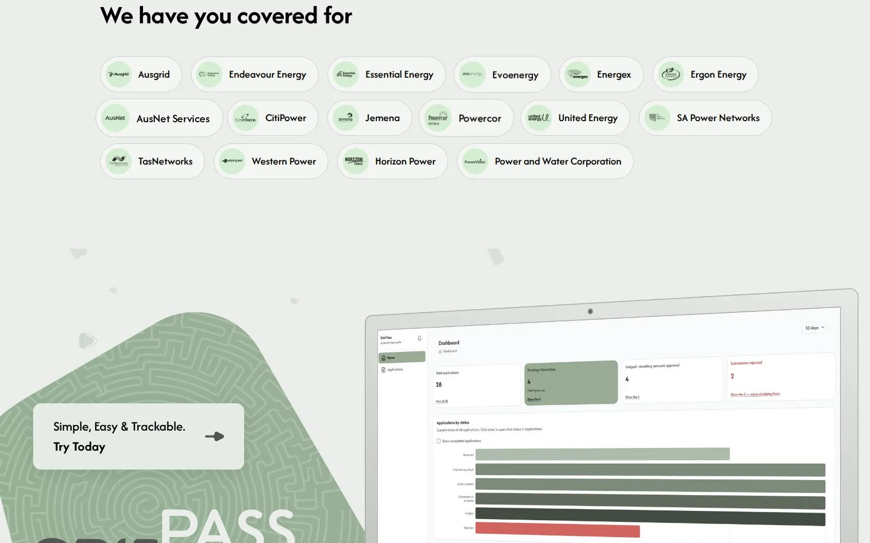The image size is (870, 543).
Task: Click the Dashboard heading in mockup
Action: click(449, 343)
